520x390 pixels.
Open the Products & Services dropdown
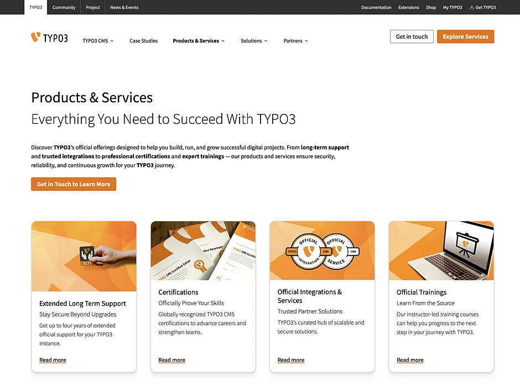199,41
